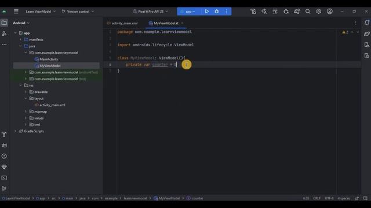Image resolution: width=371 pixels, height=208 pixels.
Task: Go to next highlighted error arrow
Action: (358, 32)
